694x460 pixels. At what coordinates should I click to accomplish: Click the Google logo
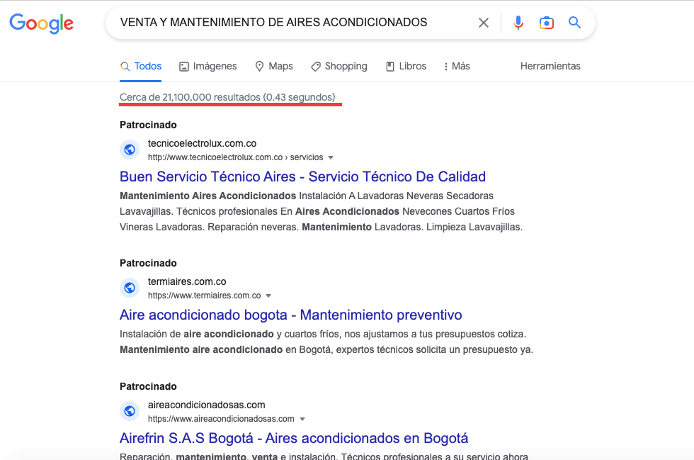42,23
